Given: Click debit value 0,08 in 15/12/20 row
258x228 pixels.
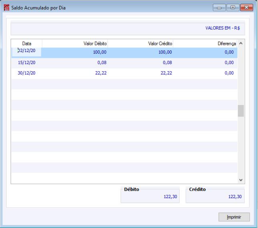Looking at the screenshot, I should pos(102,63).
